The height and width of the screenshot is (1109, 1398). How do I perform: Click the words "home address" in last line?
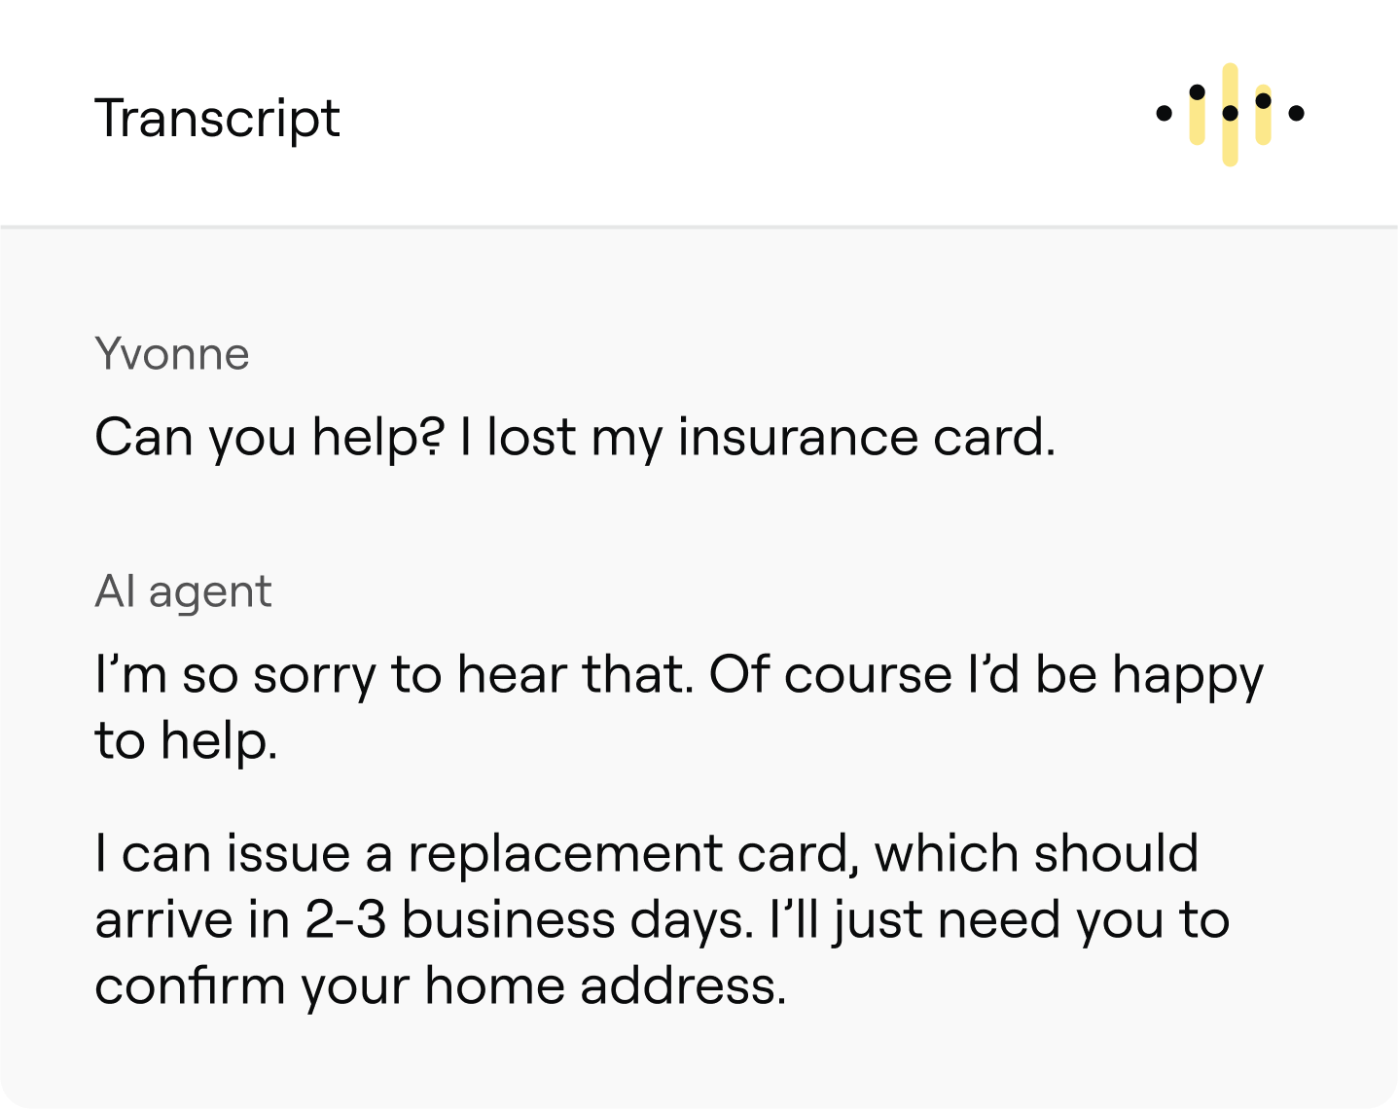tap(603, 985)
